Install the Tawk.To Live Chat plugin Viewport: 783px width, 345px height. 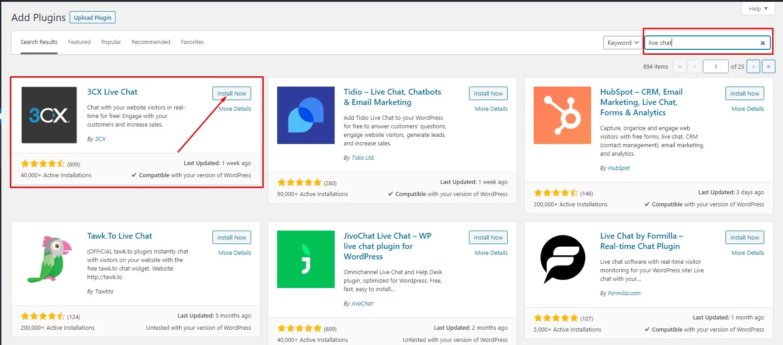point(232,237)
